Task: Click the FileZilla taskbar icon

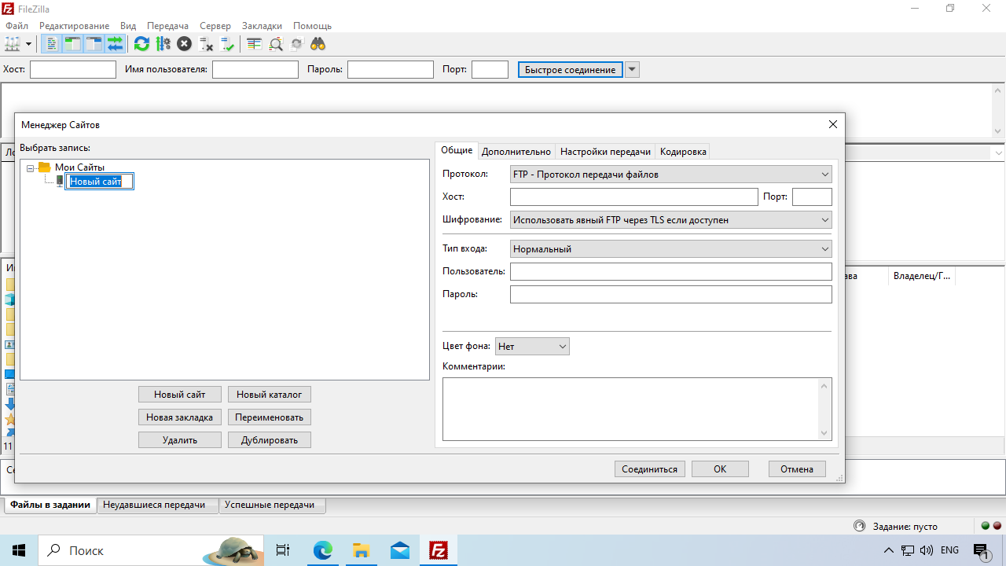Action: tap(439, 550)
